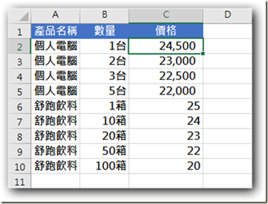
Task: Select 個人電腦 cell in row 2
Action: 55,46
